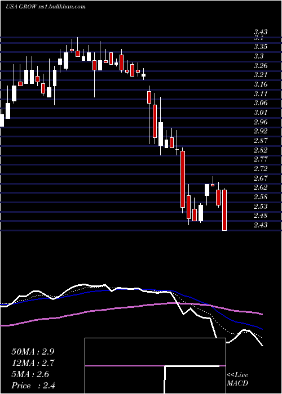282x394 pixels.
Task: Click the 2.58 price axis label
Action: point(261,197)
